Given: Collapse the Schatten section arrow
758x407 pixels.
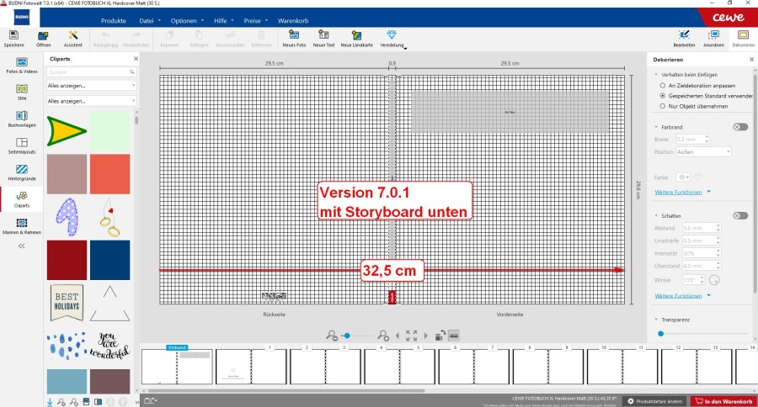Looking at the screenshot, I should (656, 216).
